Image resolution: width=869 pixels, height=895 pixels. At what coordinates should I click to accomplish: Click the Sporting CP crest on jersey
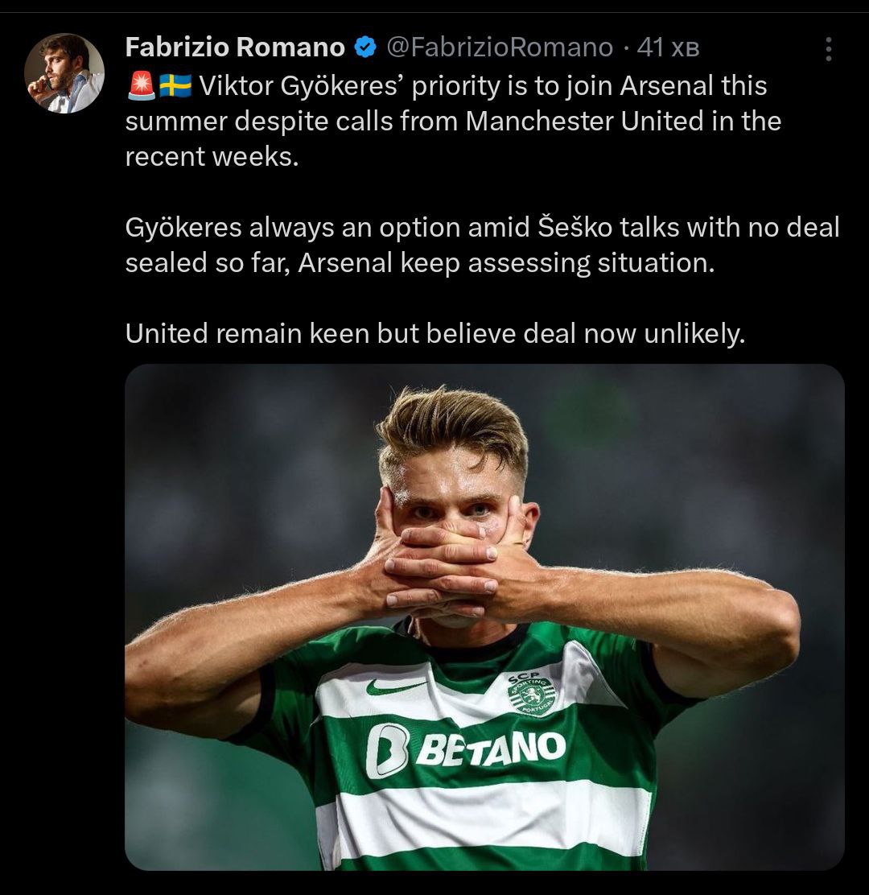point(531,691)
